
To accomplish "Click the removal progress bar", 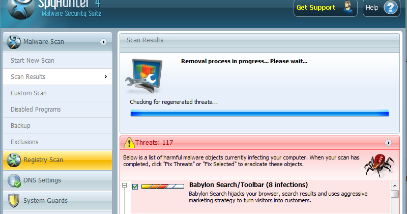I will [259, 113].
